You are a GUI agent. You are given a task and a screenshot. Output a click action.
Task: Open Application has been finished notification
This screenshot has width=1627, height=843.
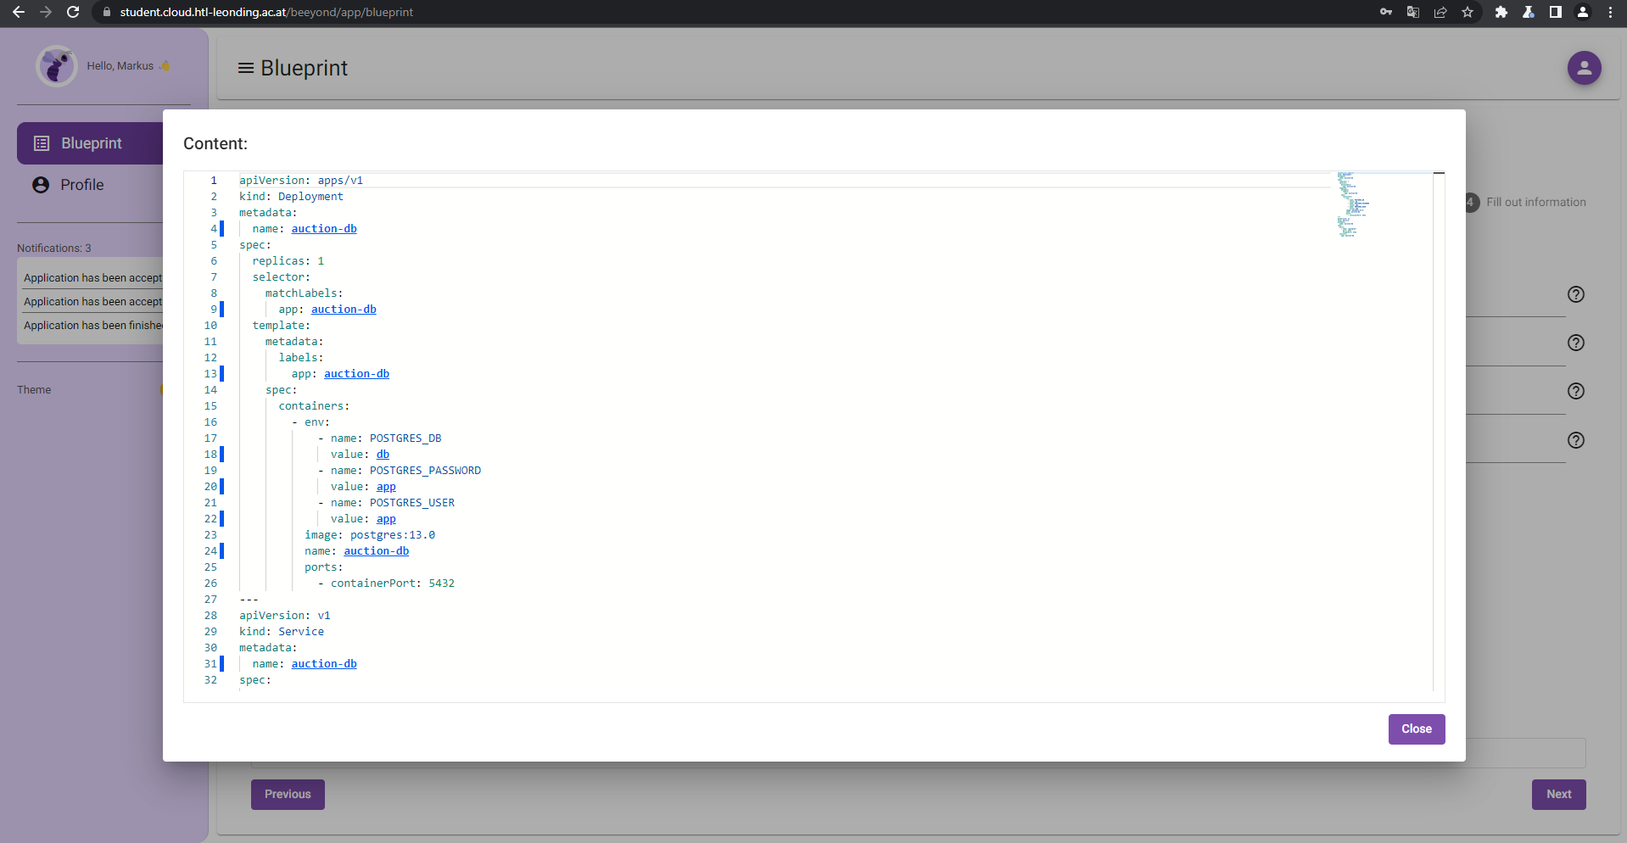(x=92, y=326)
